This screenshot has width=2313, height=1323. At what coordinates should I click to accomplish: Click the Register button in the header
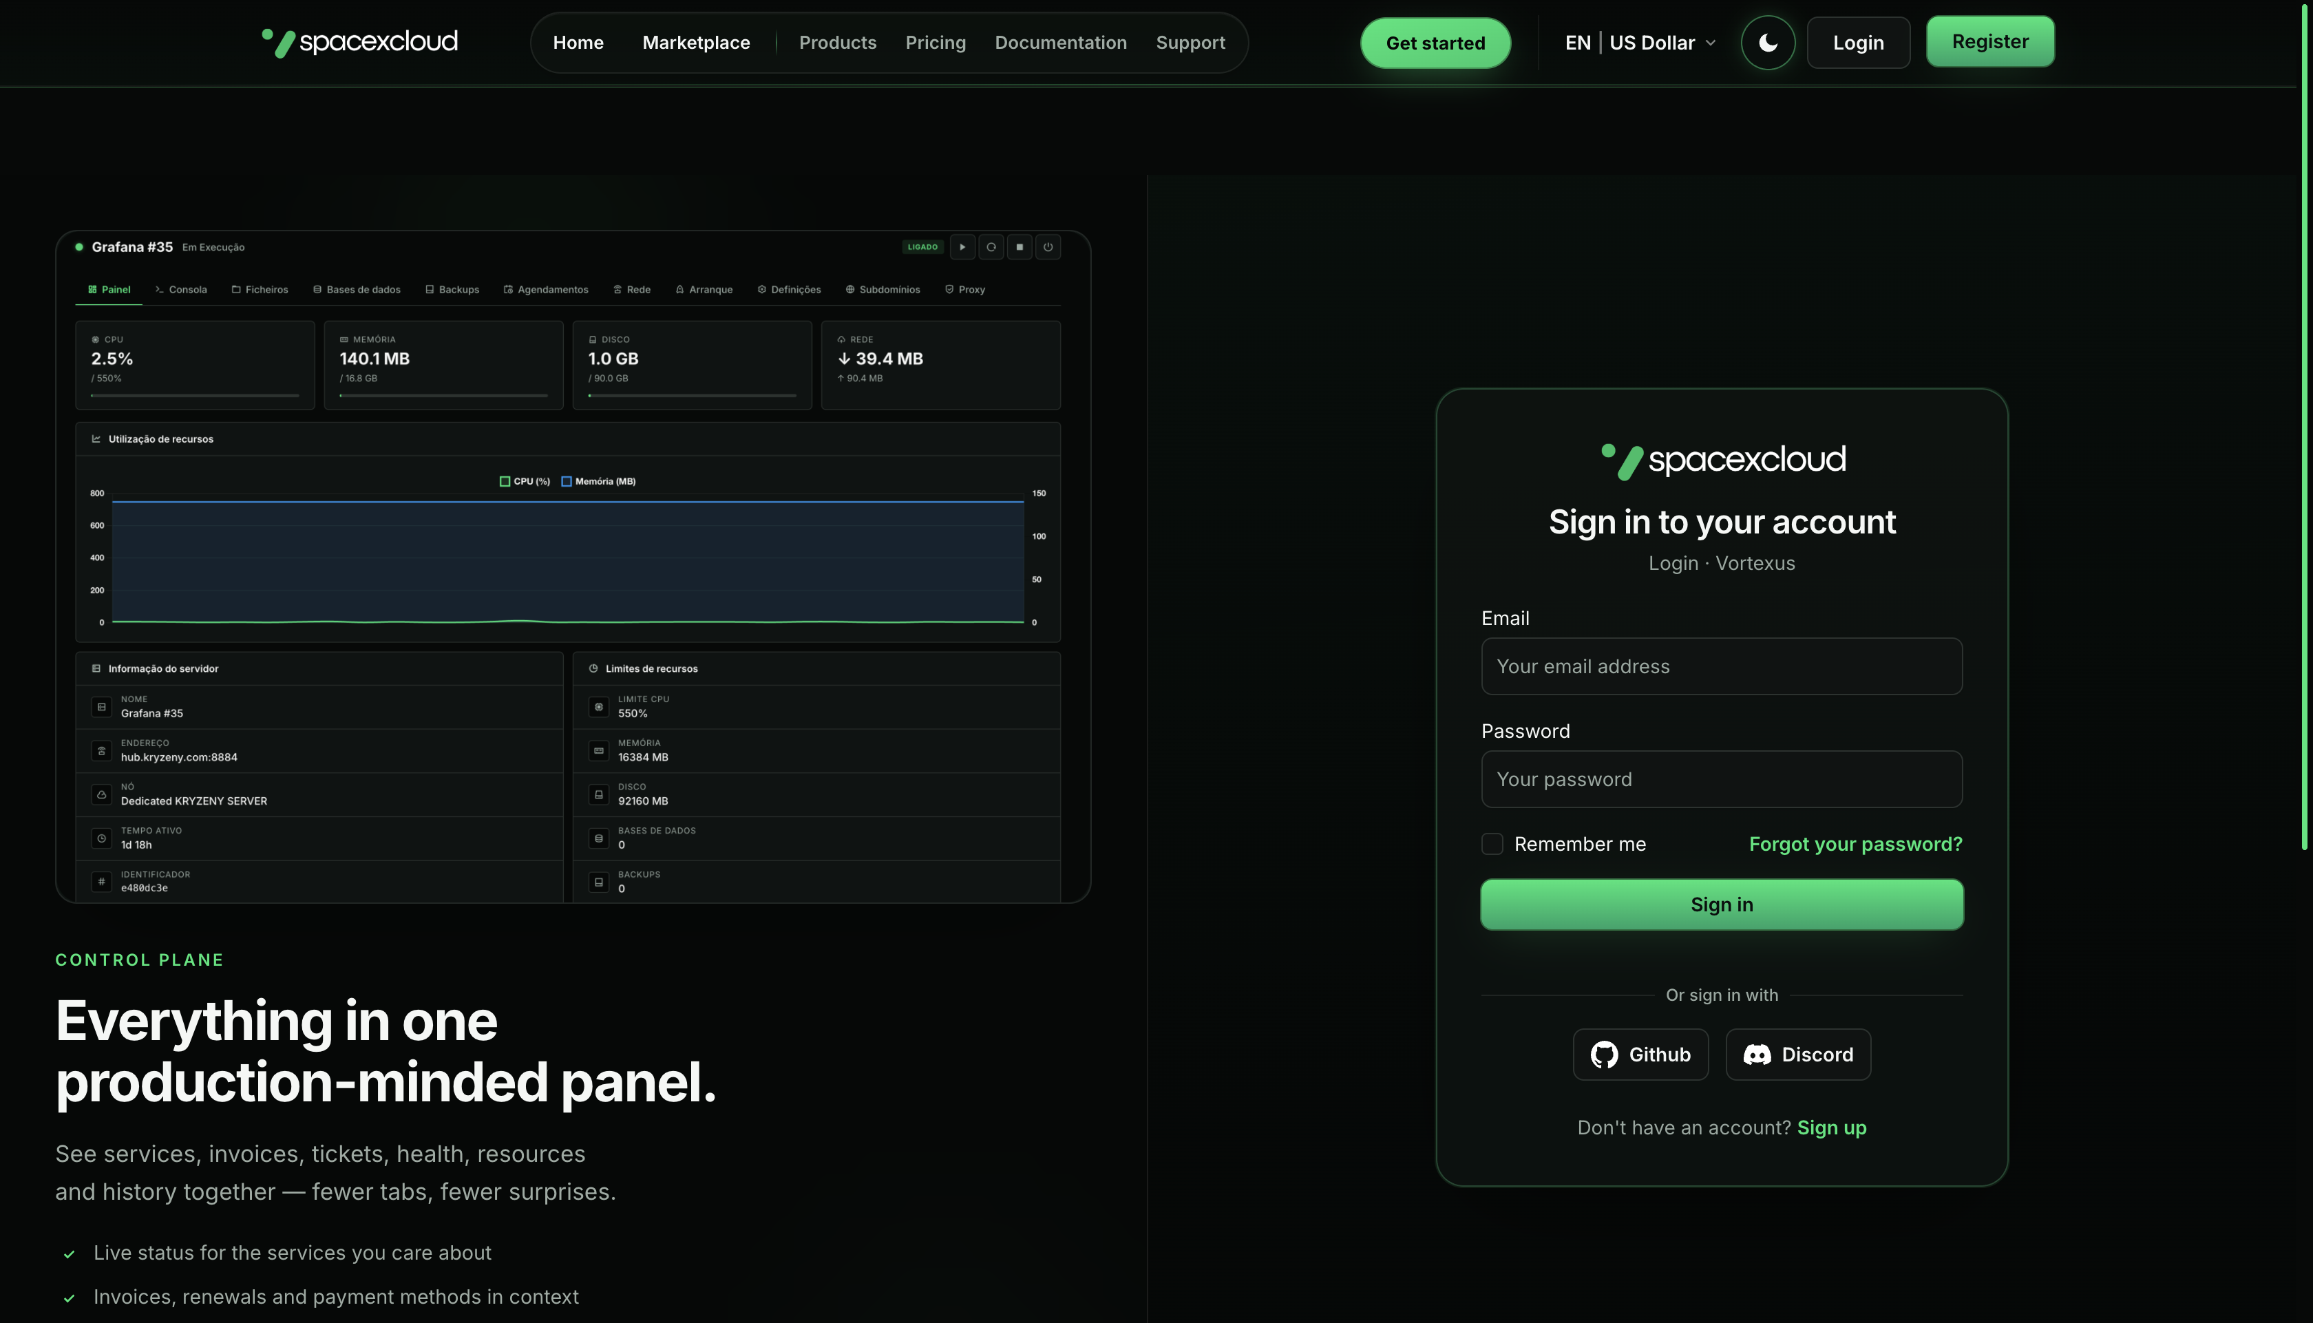click(1989, 42)
